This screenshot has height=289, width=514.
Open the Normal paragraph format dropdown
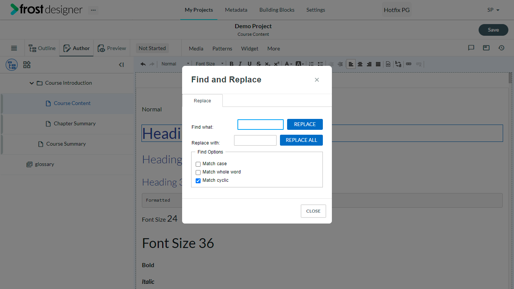[175, 64]
